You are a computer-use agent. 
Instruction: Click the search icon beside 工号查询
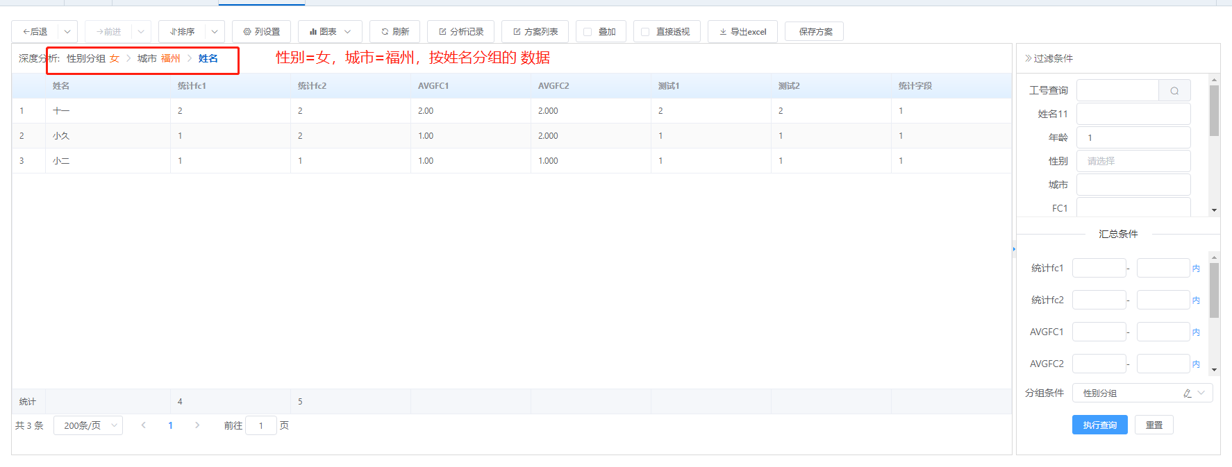pos(1174,91)
